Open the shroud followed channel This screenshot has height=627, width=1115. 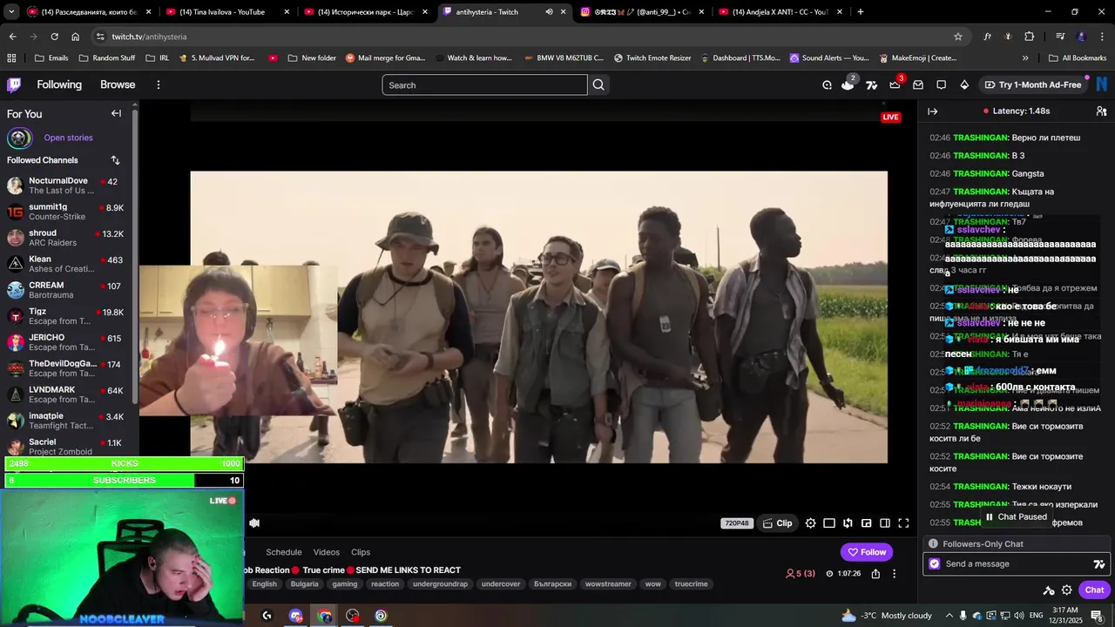point(66,238)
